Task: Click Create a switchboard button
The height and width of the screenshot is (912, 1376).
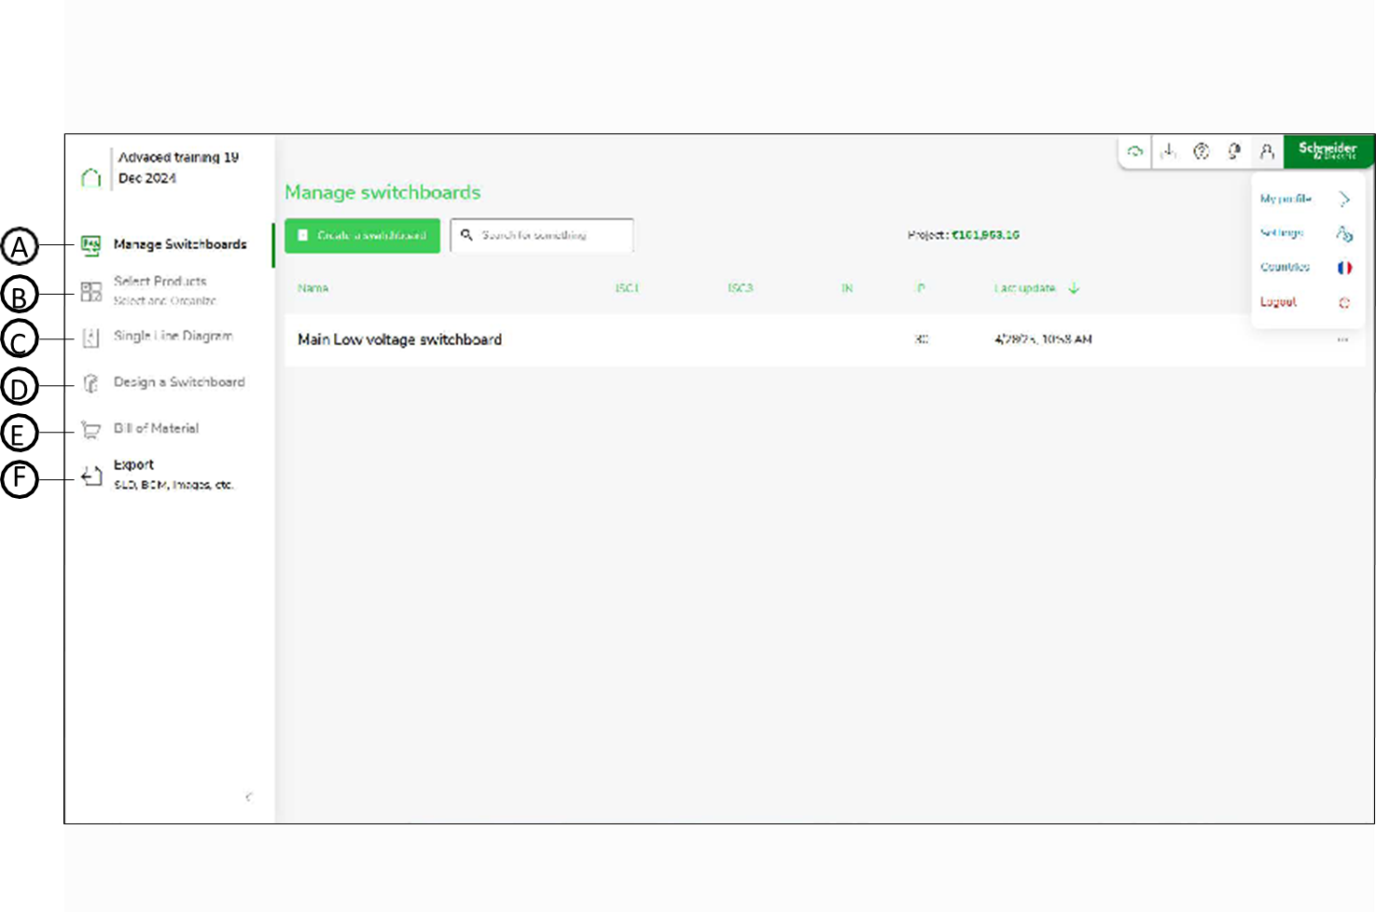Action: pyautogui.click(x=362, y=235)
